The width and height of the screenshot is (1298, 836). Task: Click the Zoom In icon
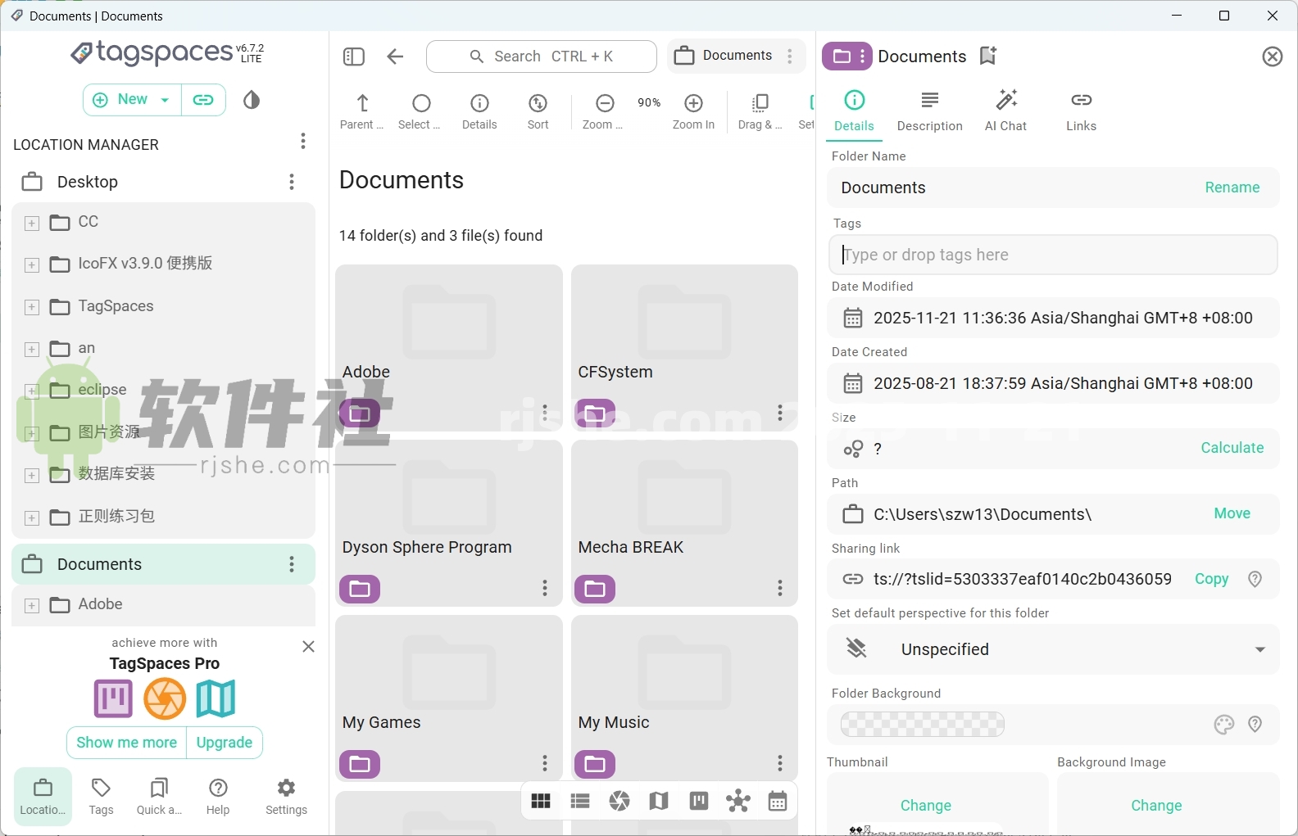click(x=693, y=112)
